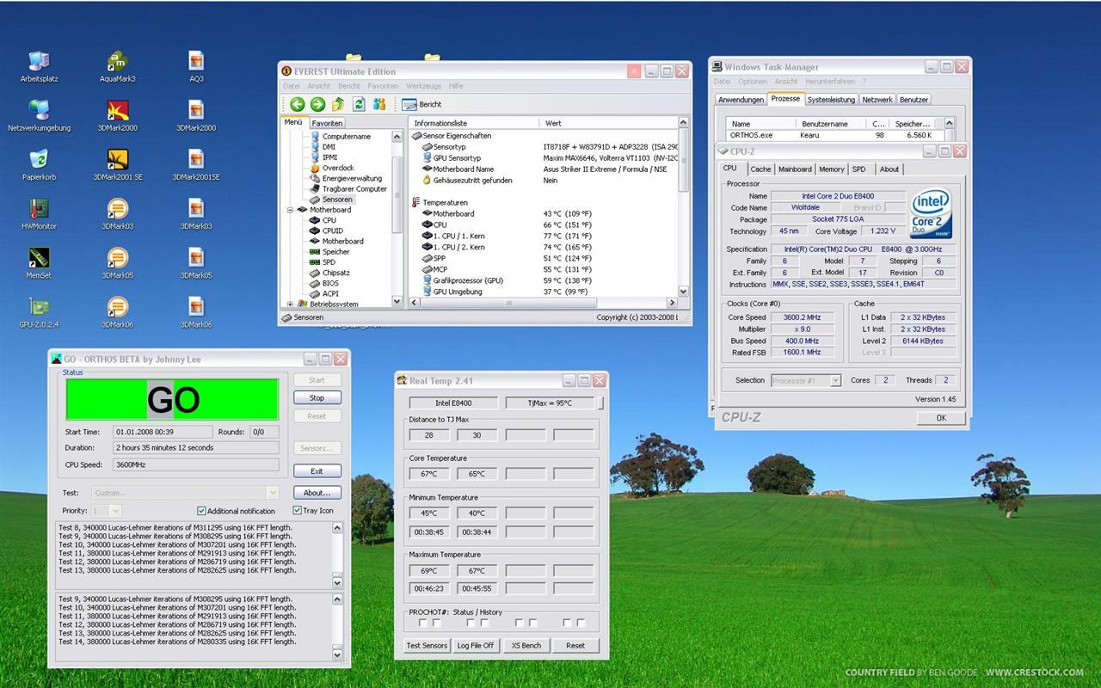Open the Processor #1 selection dropdown in CPU-Z
The image size is (1101, 688).
835,380
